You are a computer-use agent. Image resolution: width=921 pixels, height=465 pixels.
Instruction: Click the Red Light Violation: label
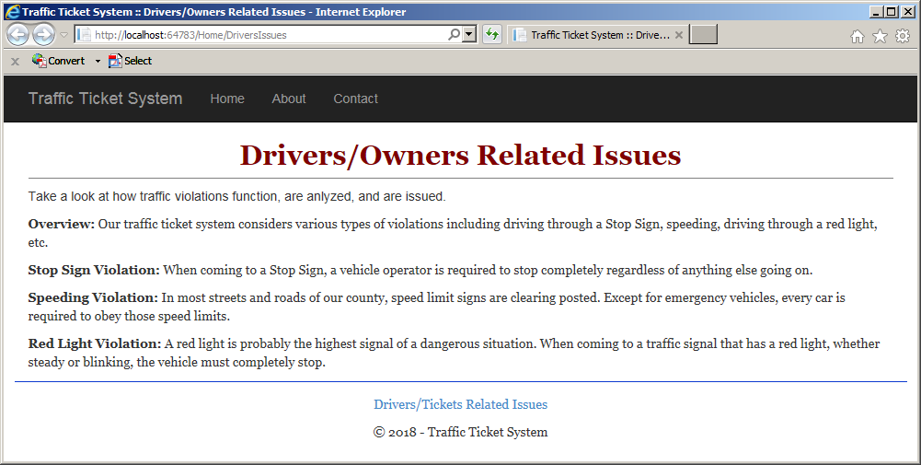(x=95, y=343)
